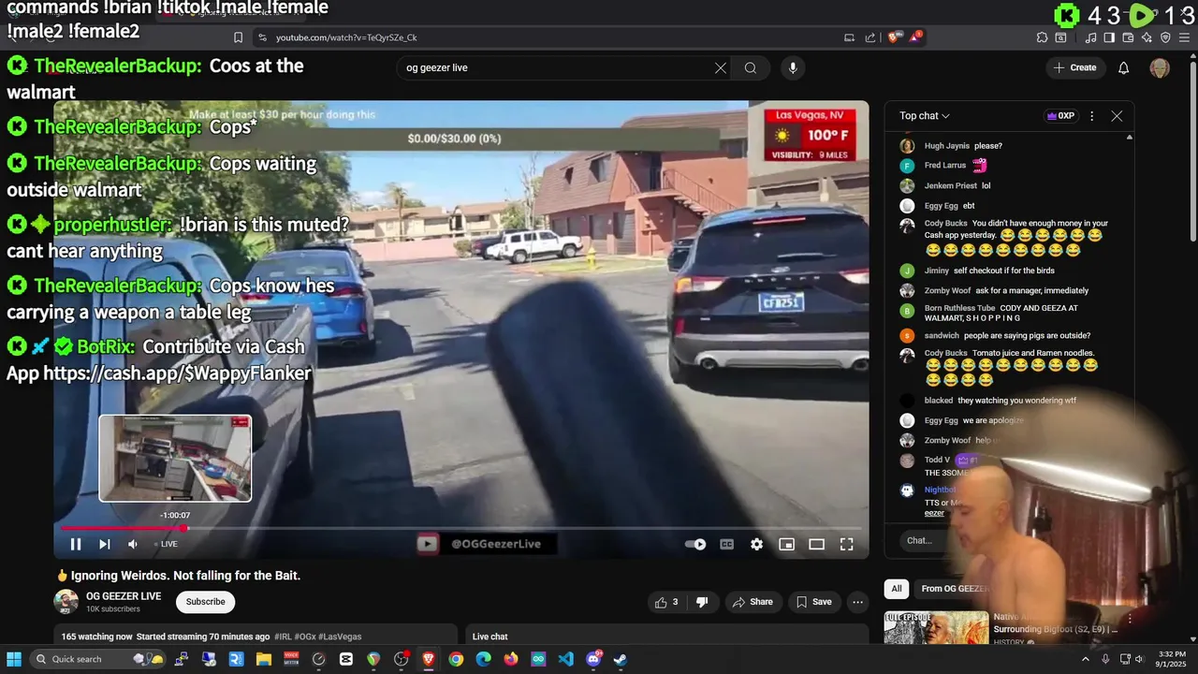Open live chat more options menu
Image resolution: width=1198 pixels, height=674 pixels.
1091,116
